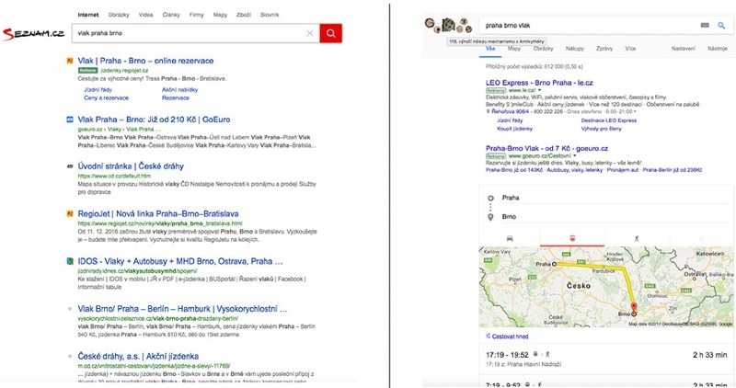The height and width of the screenshot is (388, 736).
Task: Click the favicon beside RegioJet Nová linka result
Action: [70, 213]
